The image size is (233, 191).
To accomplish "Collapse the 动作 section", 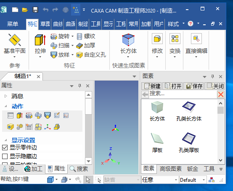I will pyautogui.click(x=6, y=106).
